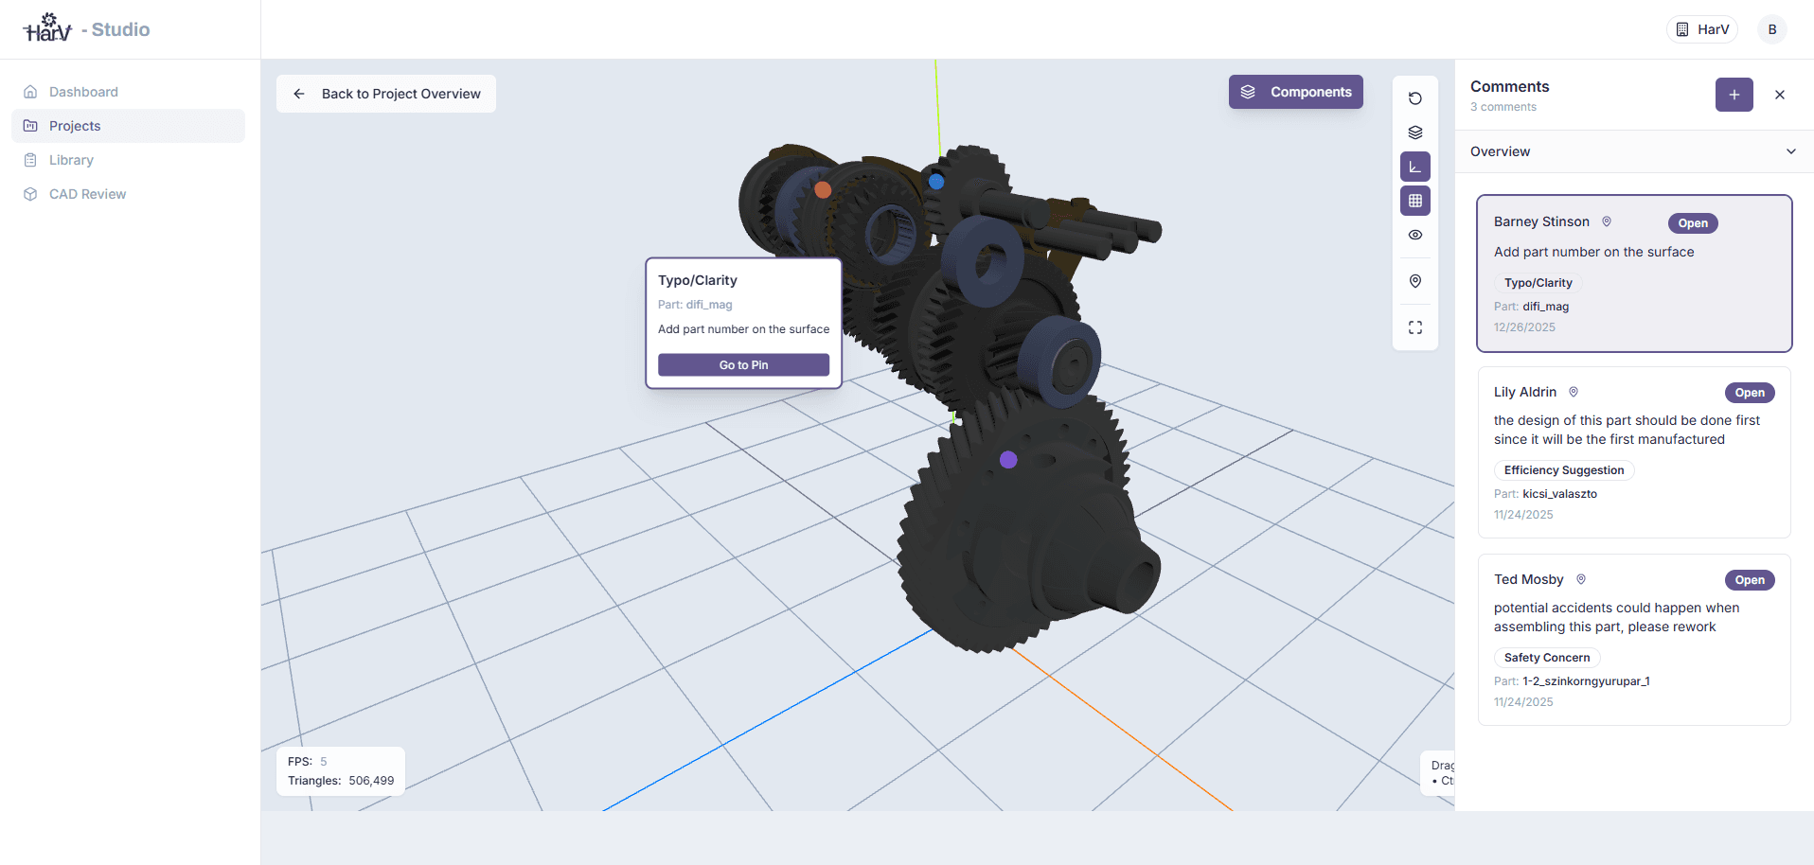Select Ted Mosby's comment card
This screenshot has width=1814, height=865.
(1634, 640)
